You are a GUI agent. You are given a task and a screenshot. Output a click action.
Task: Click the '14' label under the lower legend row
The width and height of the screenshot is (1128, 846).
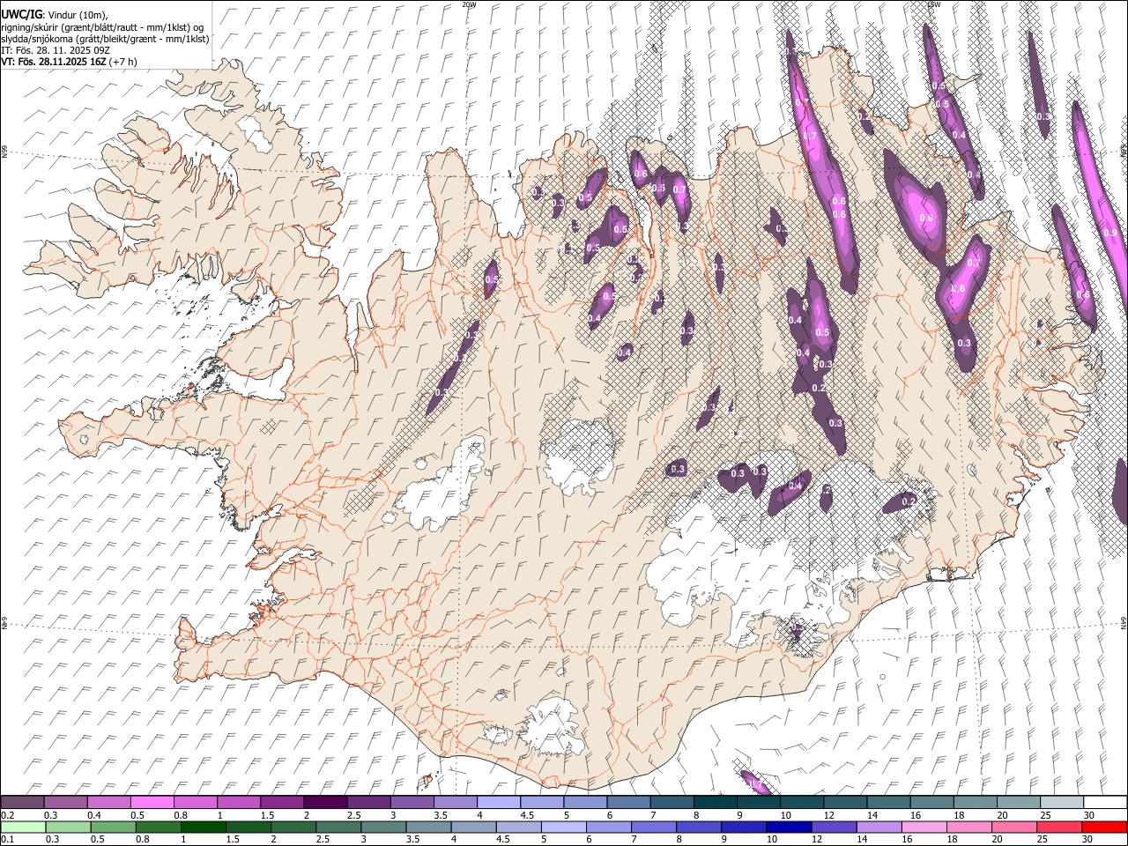coord(861,840)
